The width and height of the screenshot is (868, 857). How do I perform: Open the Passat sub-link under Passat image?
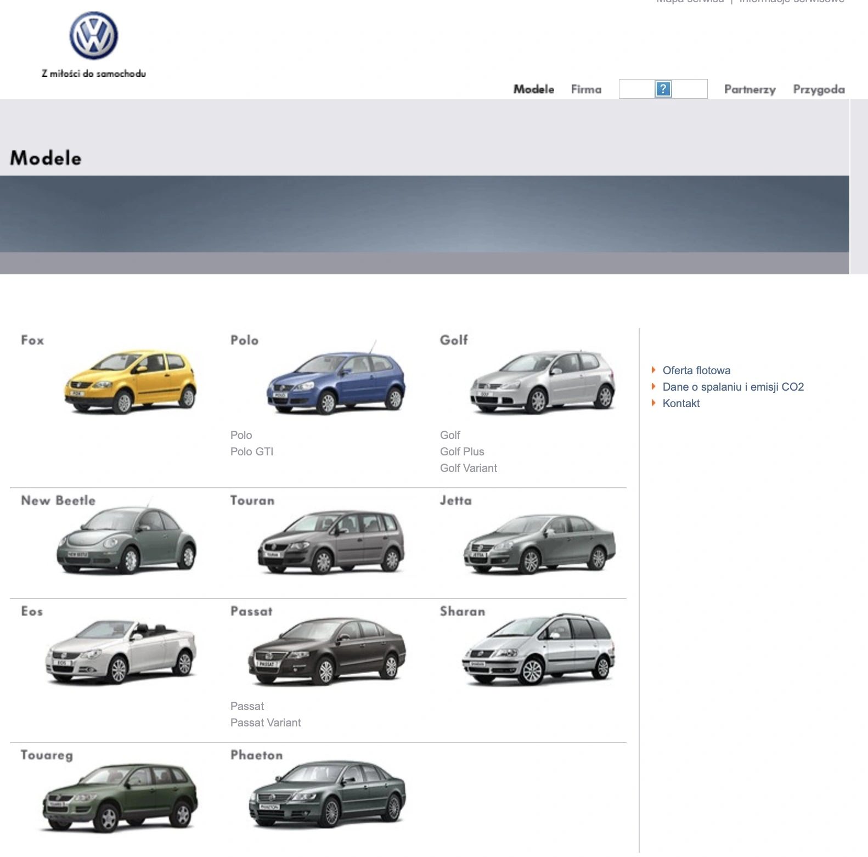pos(247,706)
